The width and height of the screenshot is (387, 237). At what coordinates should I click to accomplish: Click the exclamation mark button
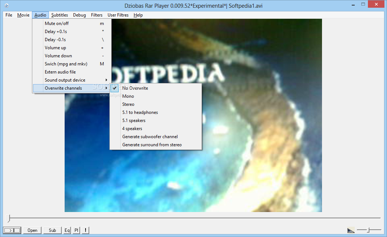(86, 230)
